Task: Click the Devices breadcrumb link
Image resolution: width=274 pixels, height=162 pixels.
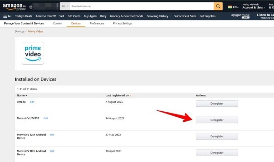Action: (x=19, y=32)
